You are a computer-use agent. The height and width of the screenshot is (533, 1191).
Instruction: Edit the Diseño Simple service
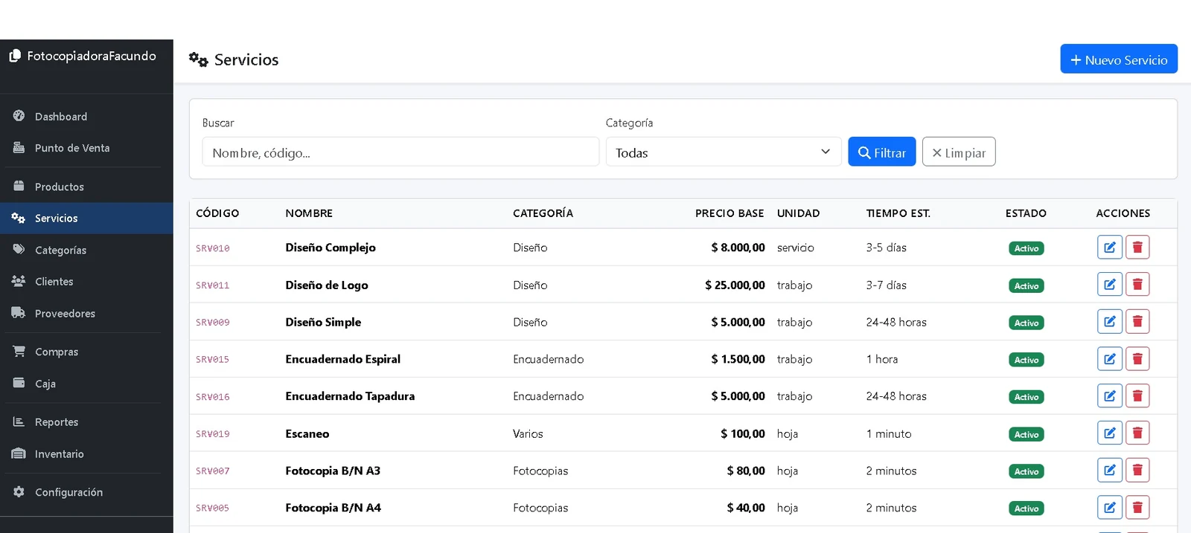pos(1109,322)
